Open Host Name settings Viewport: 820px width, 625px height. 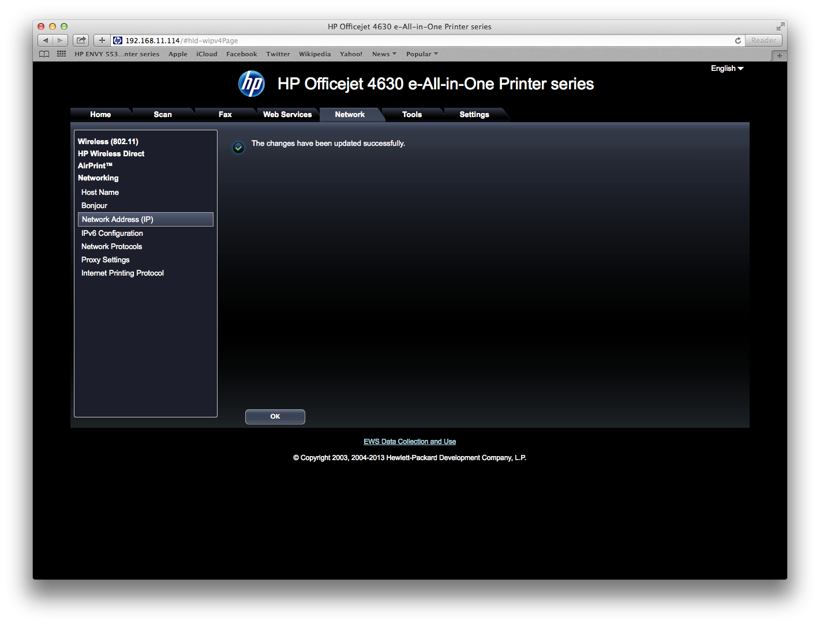[x=100, y=192]
